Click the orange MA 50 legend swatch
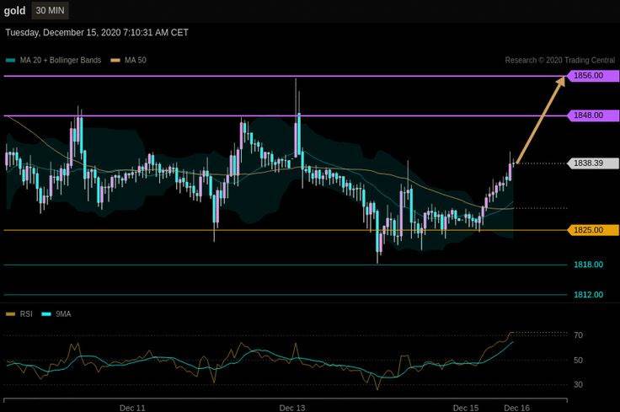Screen dimensions: 620x412 coord(115,61)
